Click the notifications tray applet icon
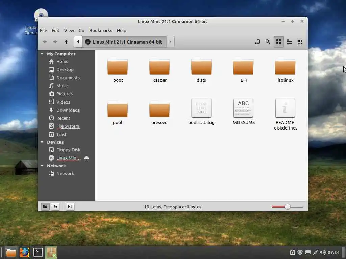 coord(292,252)
